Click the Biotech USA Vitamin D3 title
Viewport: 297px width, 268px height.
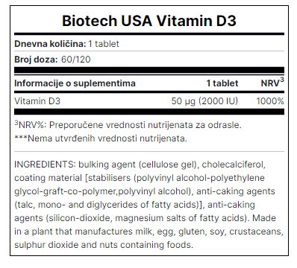pyautogui.click(x=149, y=21)
